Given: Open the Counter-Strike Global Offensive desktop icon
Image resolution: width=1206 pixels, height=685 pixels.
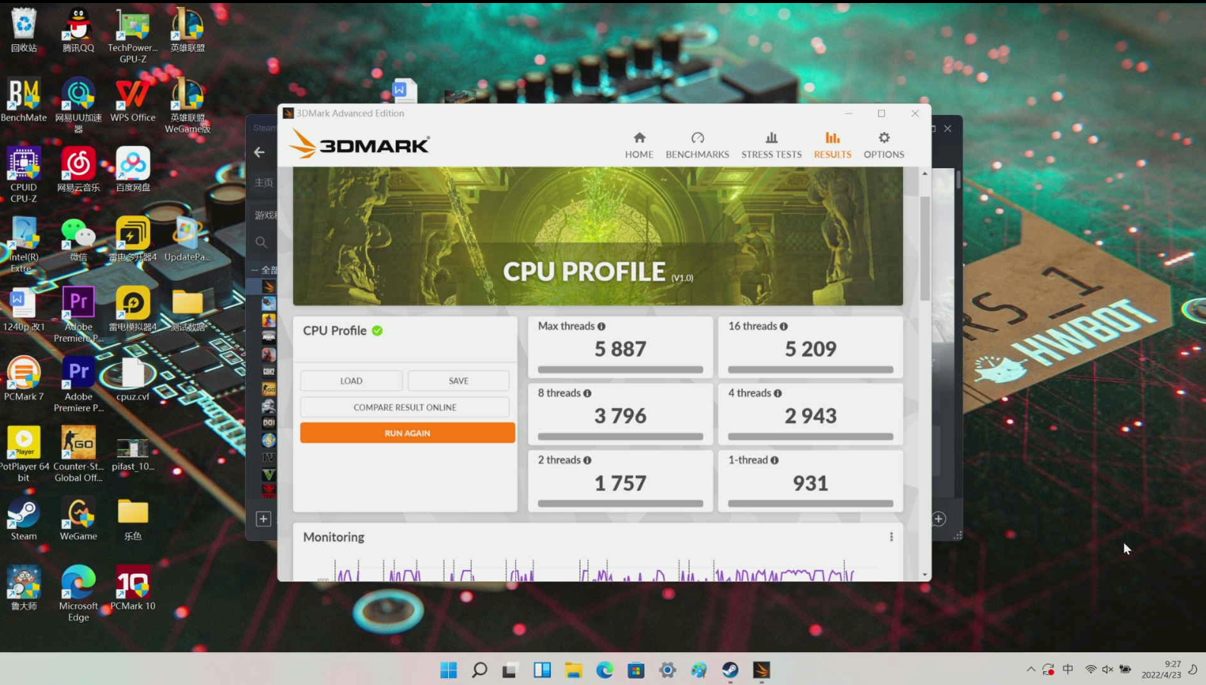Looking at the screenshot, I should click(78, 454).
